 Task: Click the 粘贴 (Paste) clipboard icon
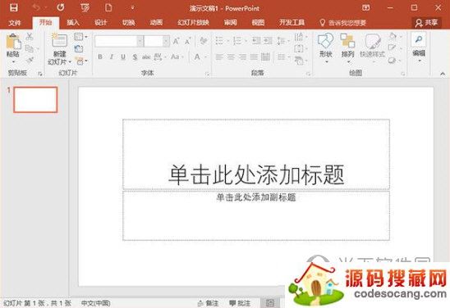click(13, 42)
